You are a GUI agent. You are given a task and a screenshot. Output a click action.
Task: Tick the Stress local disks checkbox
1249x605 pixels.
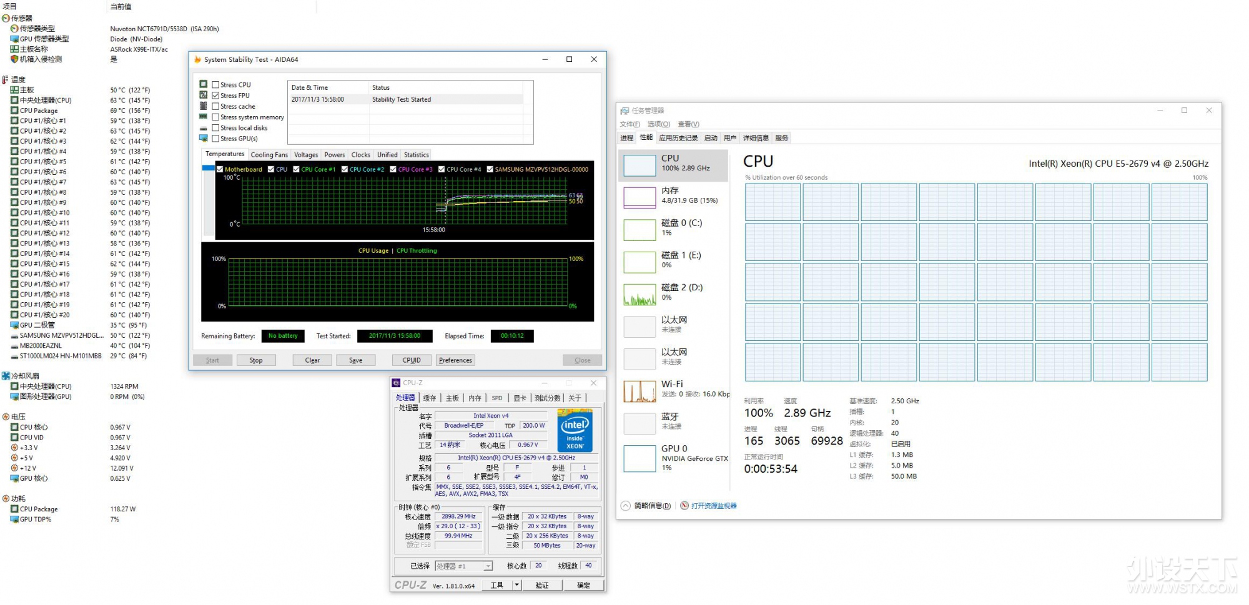(215, 128)
